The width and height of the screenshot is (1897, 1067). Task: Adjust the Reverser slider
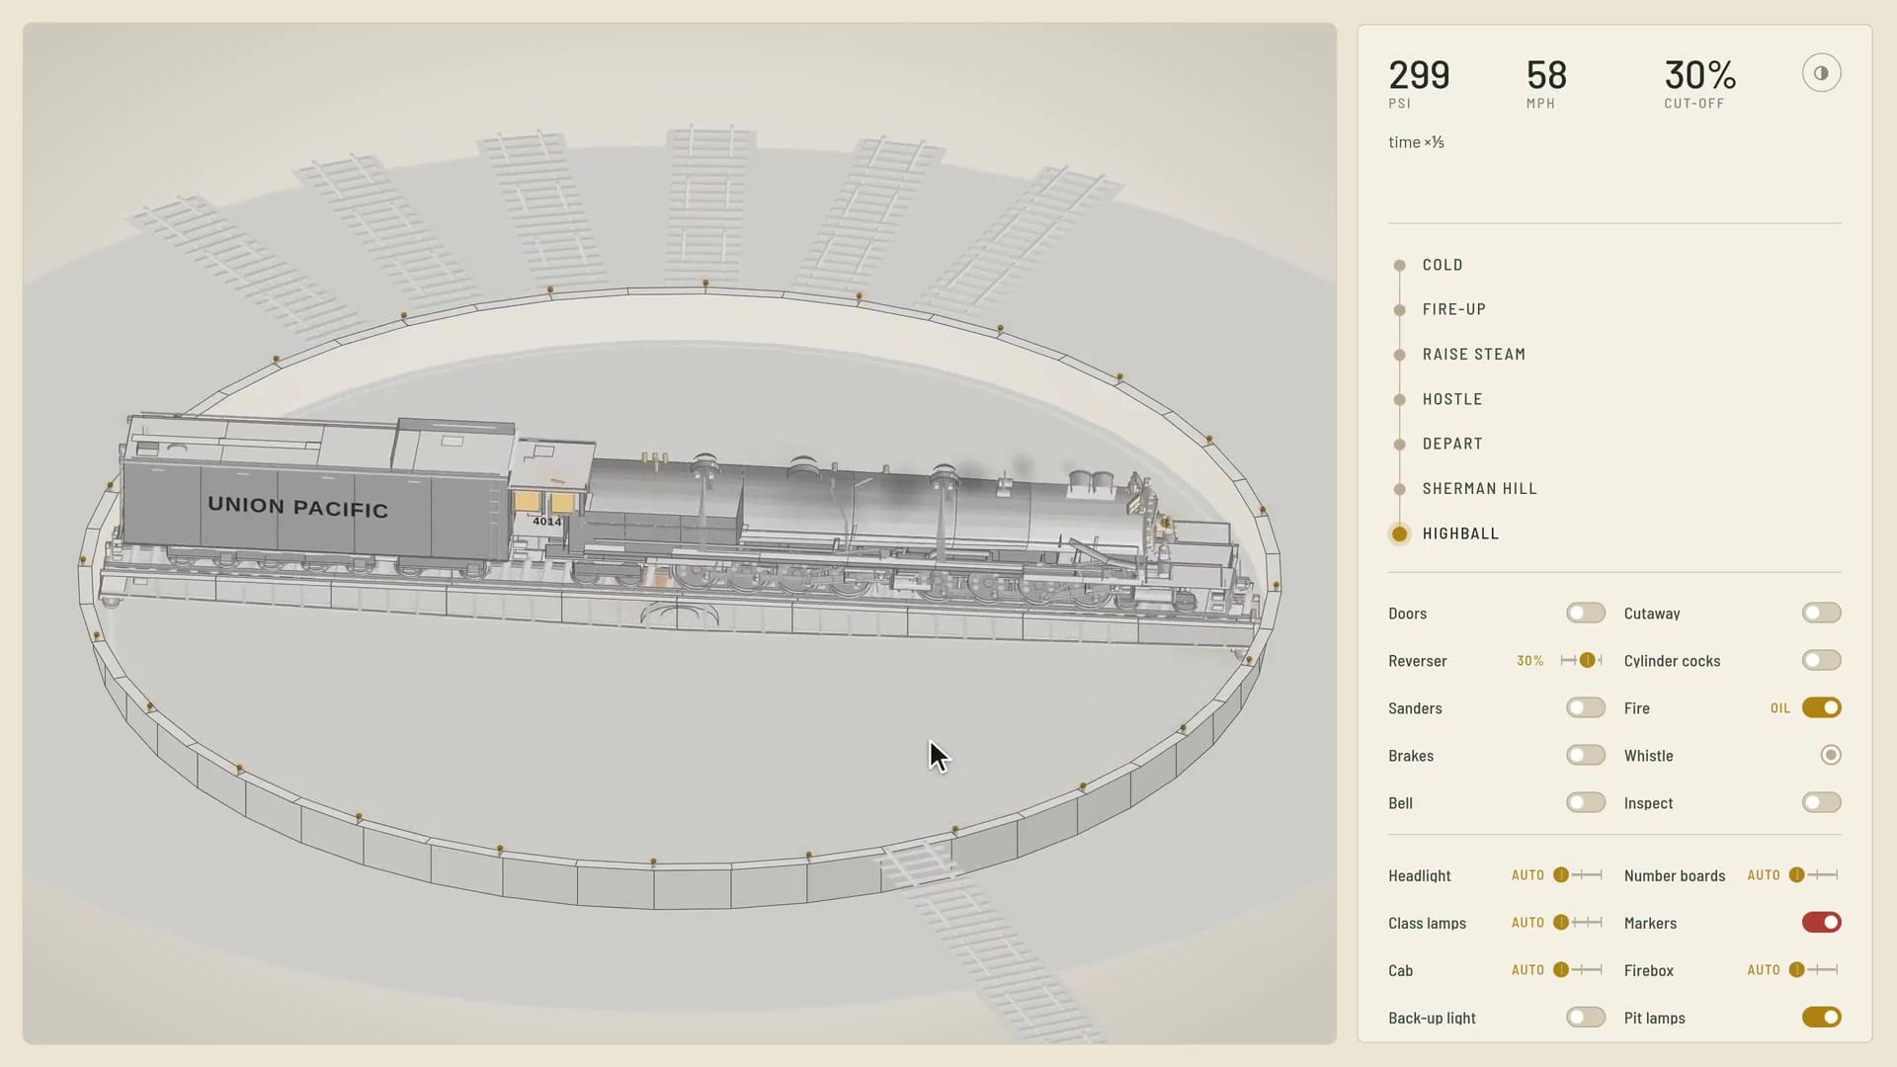pos(1582,661)
